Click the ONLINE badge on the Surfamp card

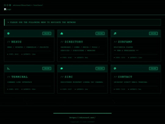pos(153,33)
